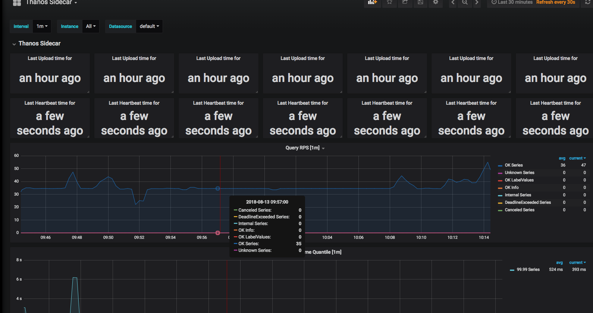The image size is (593, 313).
Task: Shift time range forward
Action: [477, 2]
